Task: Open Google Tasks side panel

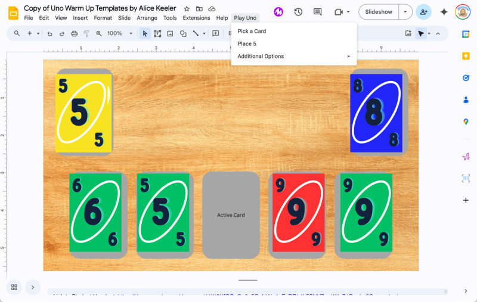Action: pos(466,78)
